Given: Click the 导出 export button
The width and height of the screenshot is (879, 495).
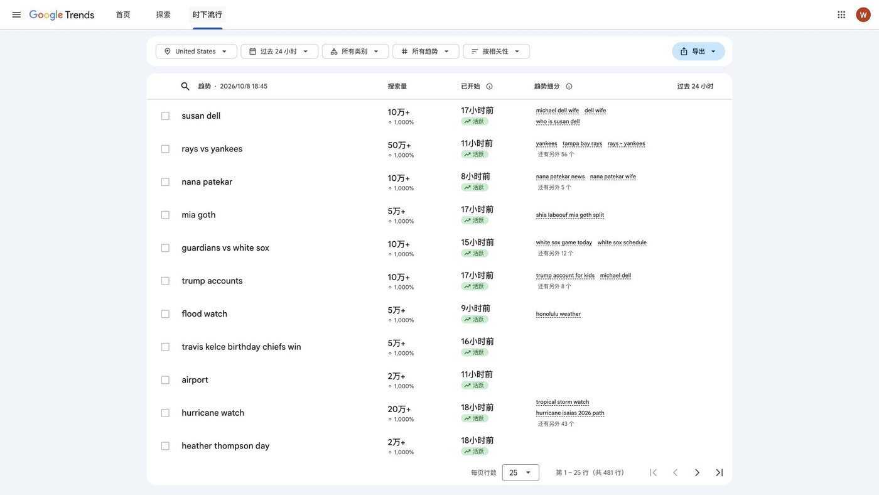Looking at the screenshot, I should point(698,52).
